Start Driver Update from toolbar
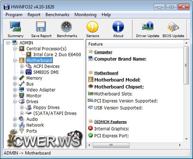Screen dimensions: 193x159 tap(148, 26)
